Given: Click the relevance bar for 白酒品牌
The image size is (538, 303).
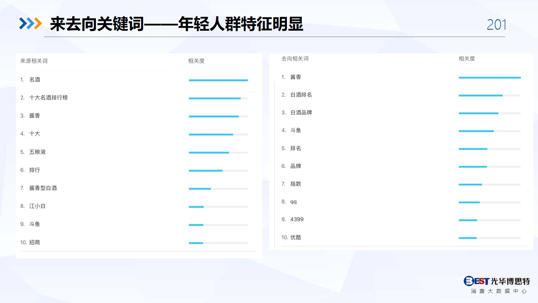Looking at the screenshot, I should click(x=490, y=113).
